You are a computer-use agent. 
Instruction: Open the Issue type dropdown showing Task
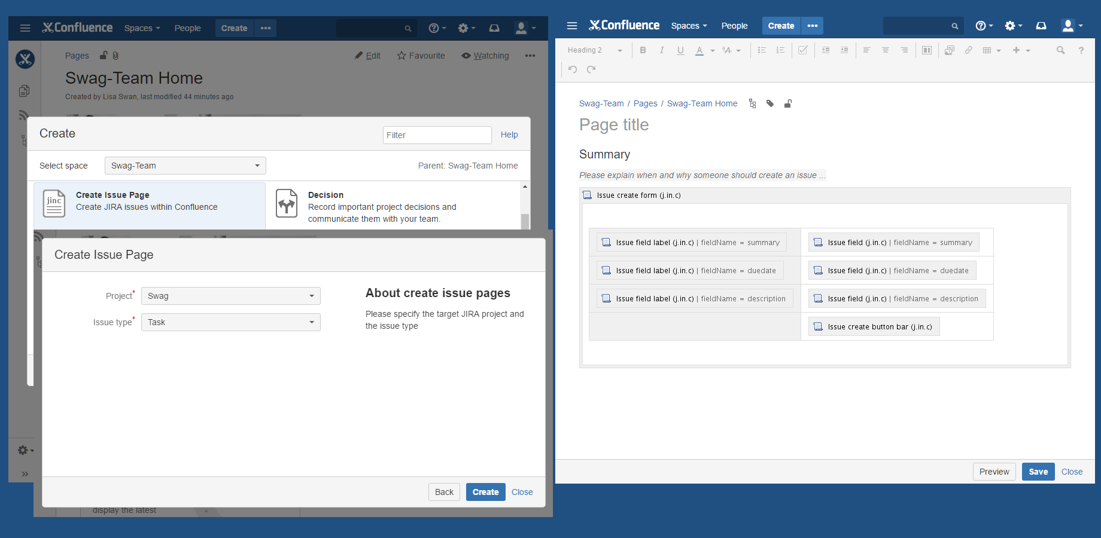point(230,322)
